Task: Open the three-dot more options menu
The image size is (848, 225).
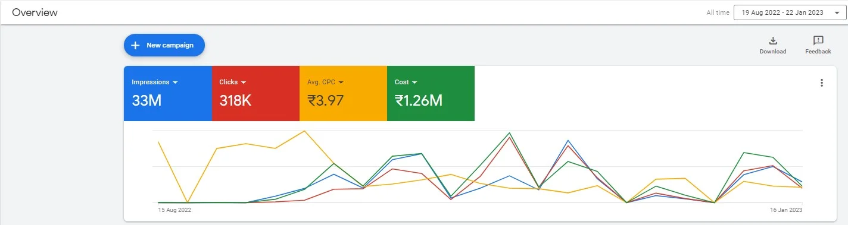Action: 822,83
